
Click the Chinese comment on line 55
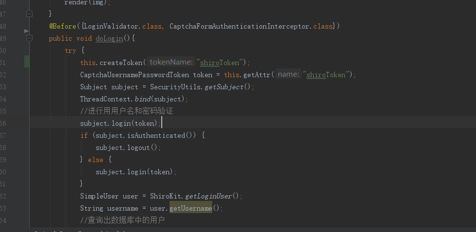coord(126,111)
